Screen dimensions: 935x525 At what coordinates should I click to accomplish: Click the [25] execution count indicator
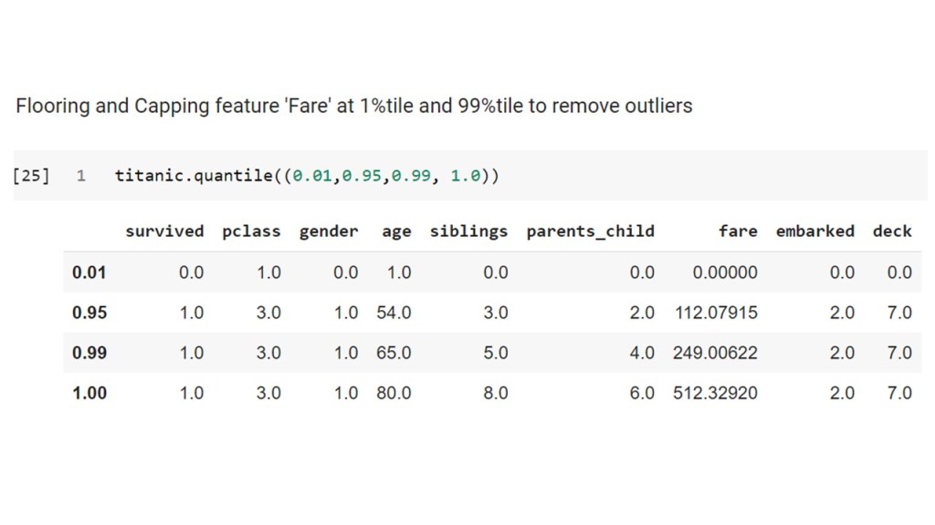click(x=32, y=176)
